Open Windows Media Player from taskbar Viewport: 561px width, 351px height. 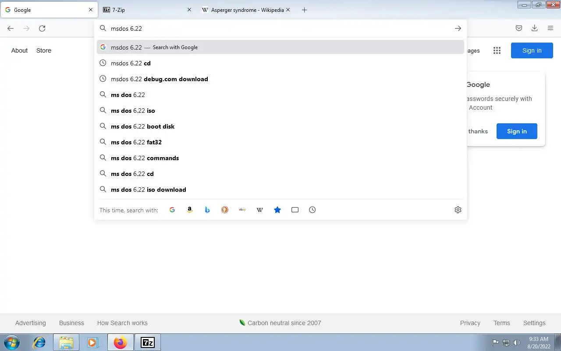click(x=92, y=342)
